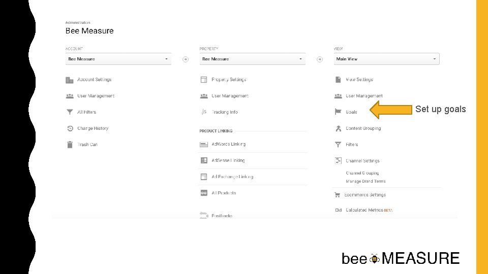The width and height of the screenshot is (488, 274).
Task: Click the Content Grouping icon
Action: coord(338,128)
